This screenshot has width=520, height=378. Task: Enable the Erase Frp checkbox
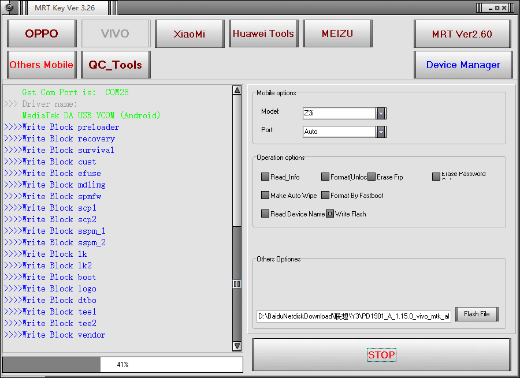(x=372, y=177)
